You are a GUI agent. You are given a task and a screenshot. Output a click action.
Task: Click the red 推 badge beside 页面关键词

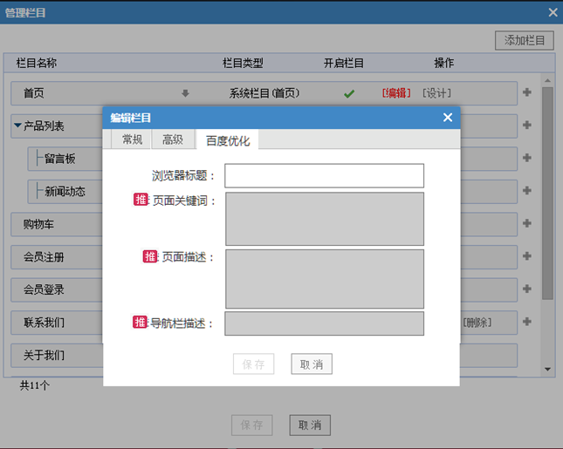(141, 200)
